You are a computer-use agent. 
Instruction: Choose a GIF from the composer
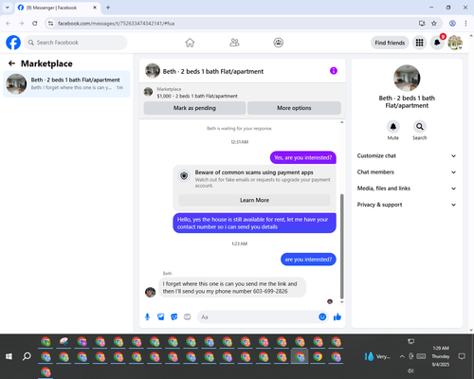click(x=188, y=316)
